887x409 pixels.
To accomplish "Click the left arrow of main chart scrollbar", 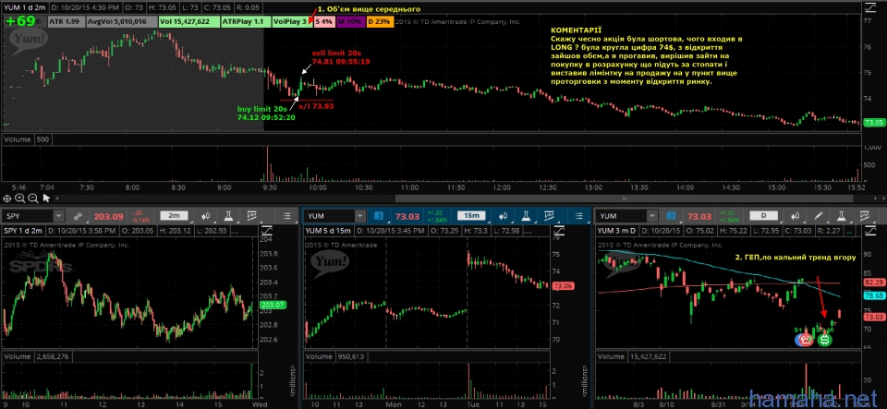I will pyautogui.click(x=55, y=198).
